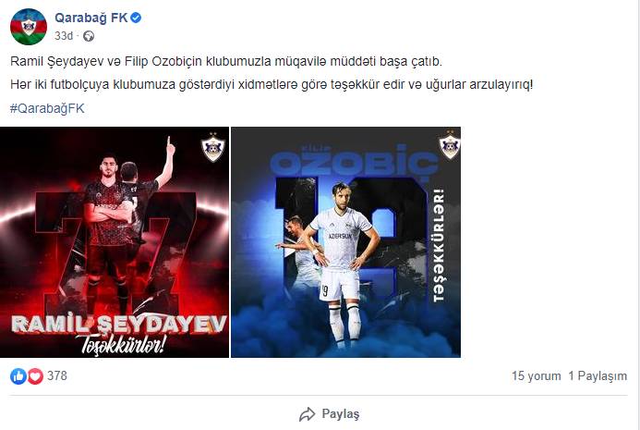Screen dimensions: 640x430
Task: View the 15 yorum comments
Action: pos(537,376)
